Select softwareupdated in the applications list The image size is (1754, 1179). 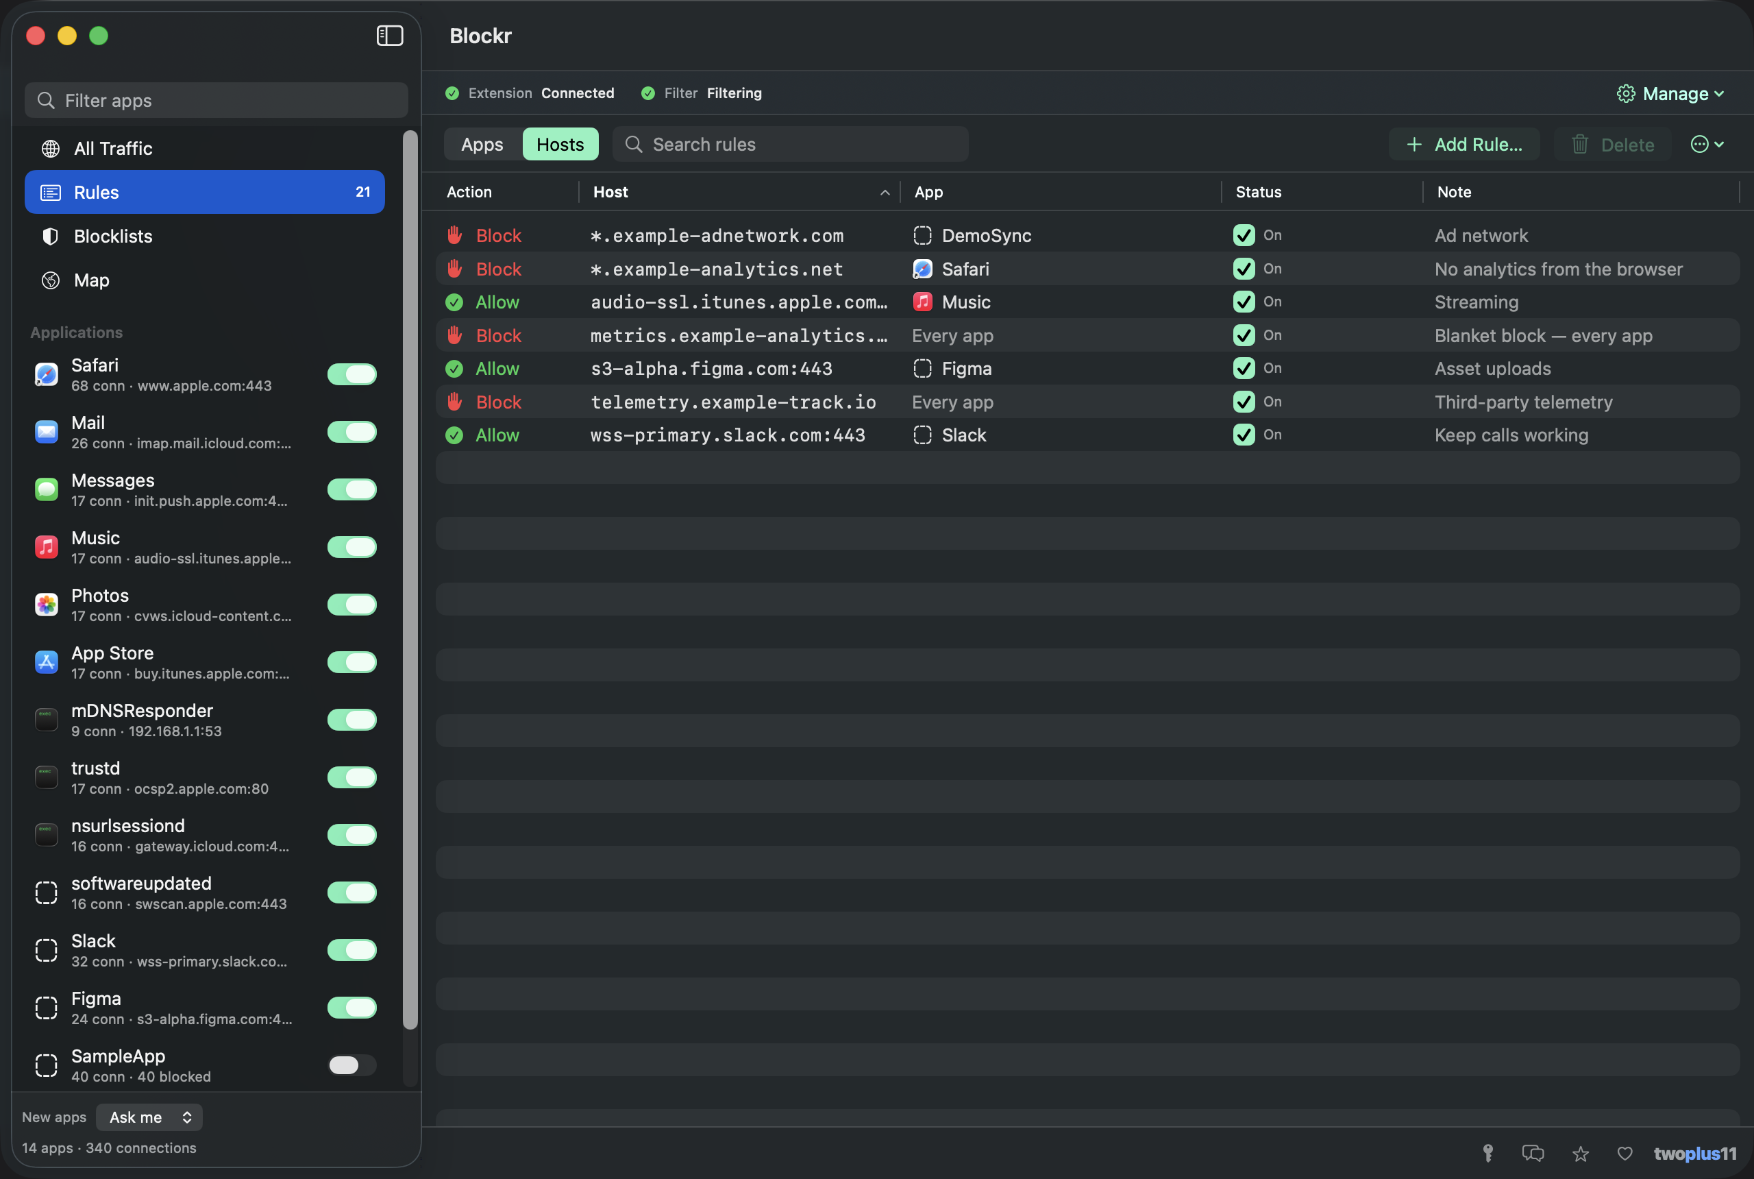(204, 892)
